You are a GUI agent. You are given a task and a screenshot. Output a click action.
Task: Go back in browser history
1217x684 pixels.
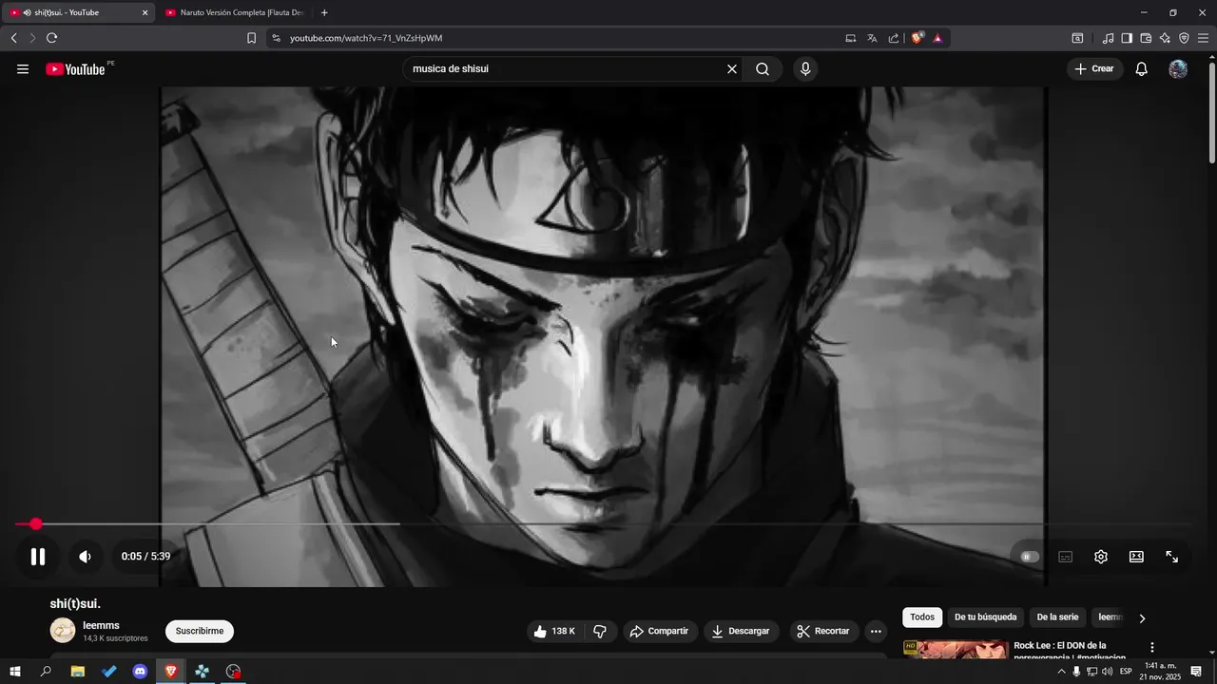[x=13, y=38]
